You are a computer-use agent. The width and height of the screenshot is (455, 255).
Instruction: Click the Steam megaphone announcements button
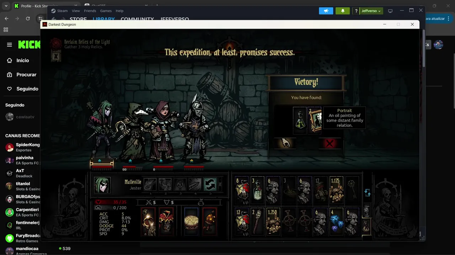click(x=326, y=11)
